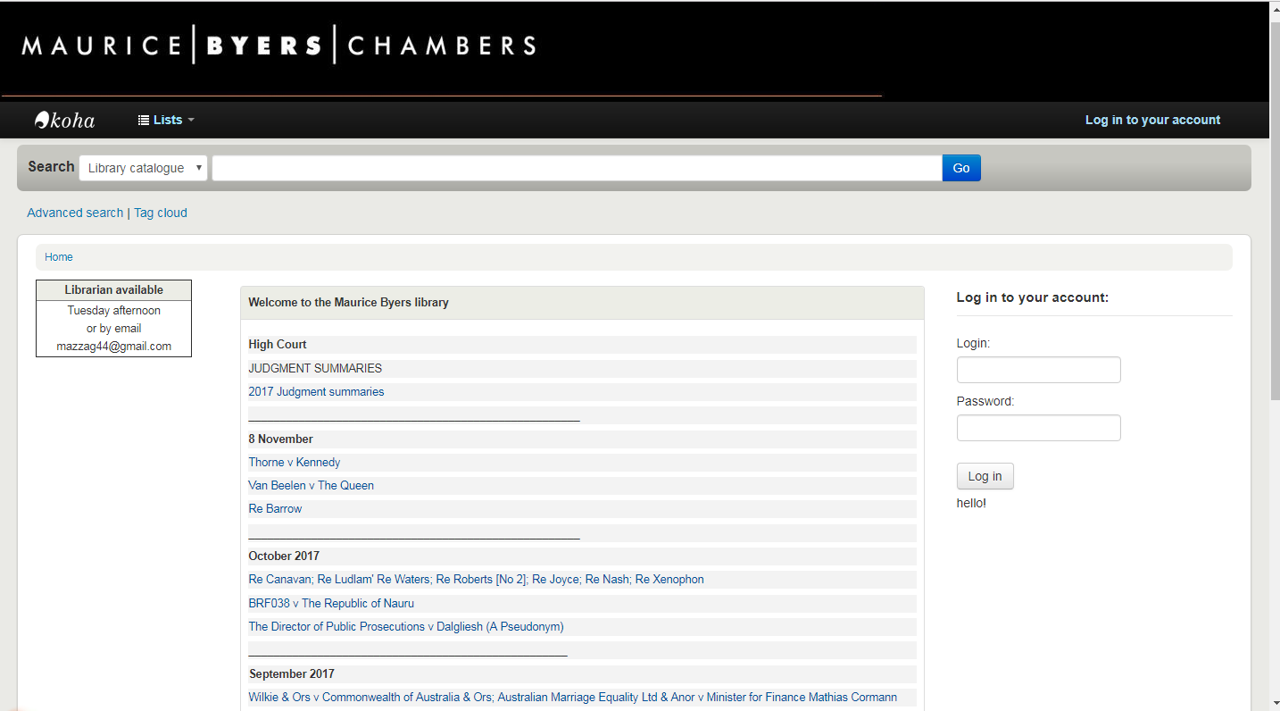The image size is (1280, 711).
Task: Click the 'High Court' heading text
Action: (278, 344)
